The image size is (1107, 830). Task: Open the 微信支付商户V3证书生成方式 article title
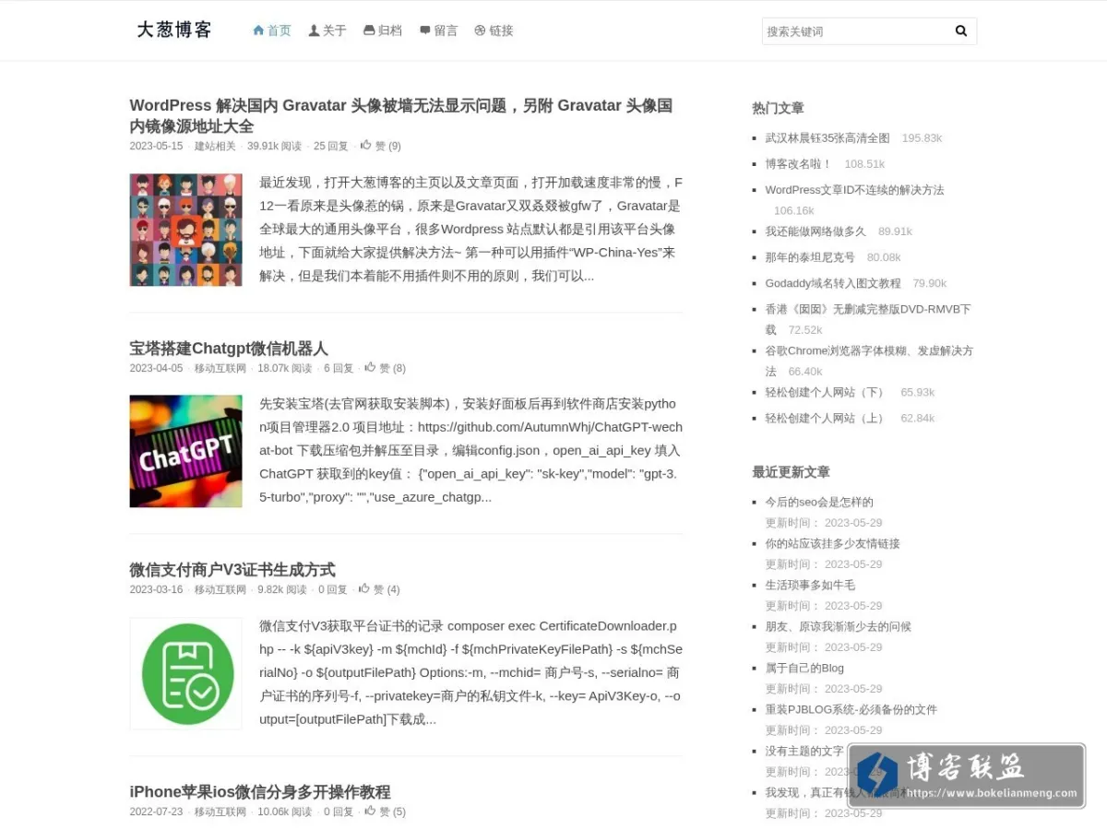[232, 569]
